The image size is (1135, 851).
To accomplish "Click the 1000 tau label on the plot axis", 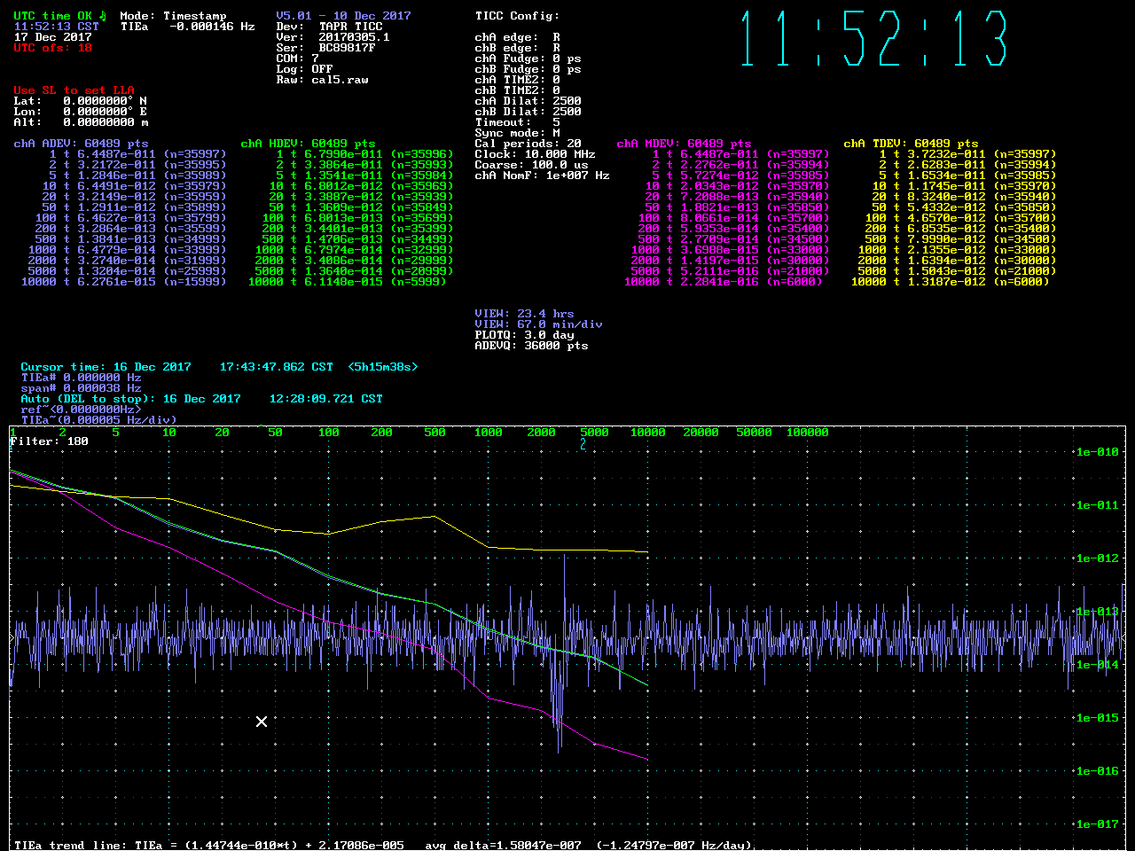I will point(488,433).
